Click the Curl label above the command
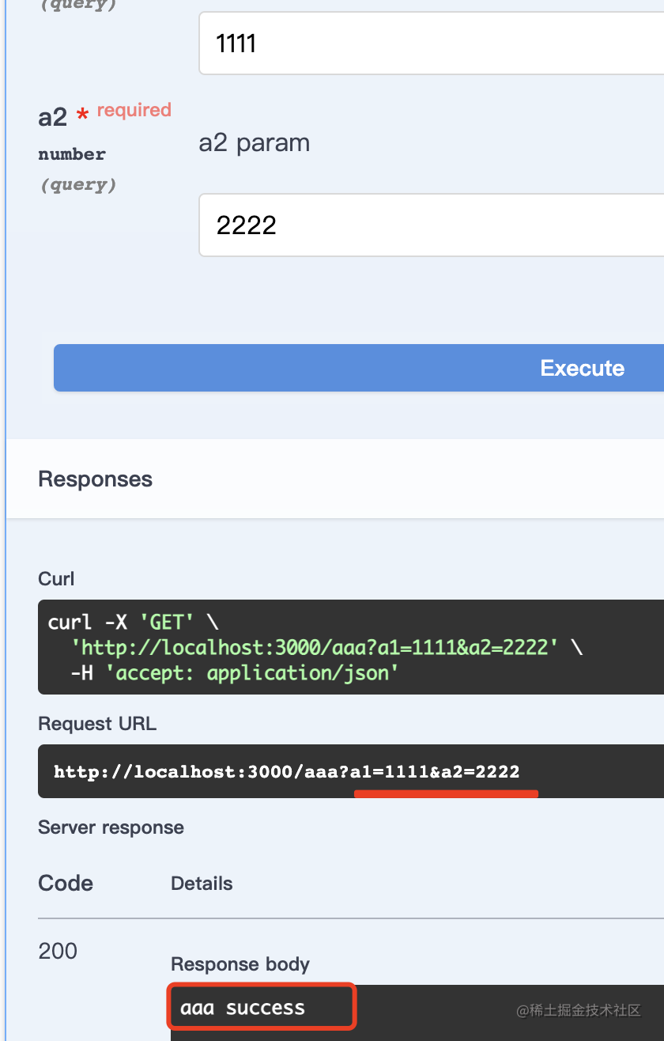The width and height of the screenshot is (664, 1041). pos(56,579)
